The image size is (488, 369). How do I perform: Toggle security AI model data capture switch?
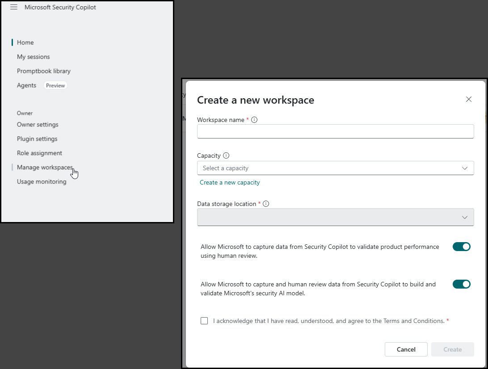[461, 284]
